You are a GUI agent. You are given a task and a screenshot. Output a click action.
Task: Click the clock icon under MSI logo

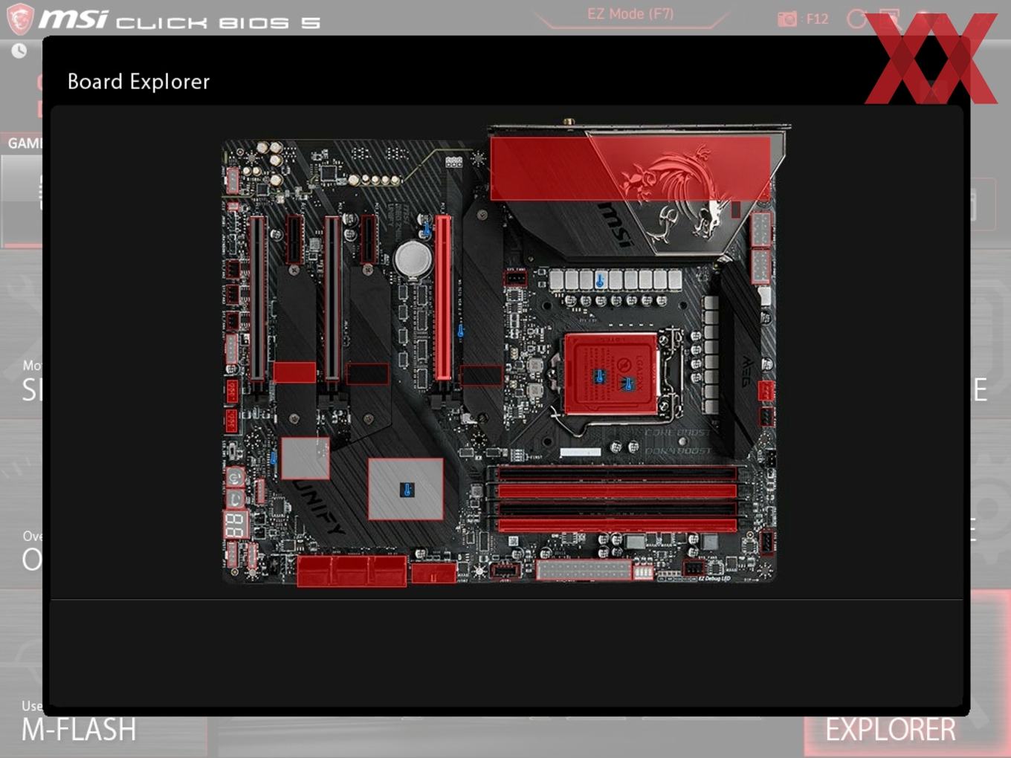click(x=19, y=51)
